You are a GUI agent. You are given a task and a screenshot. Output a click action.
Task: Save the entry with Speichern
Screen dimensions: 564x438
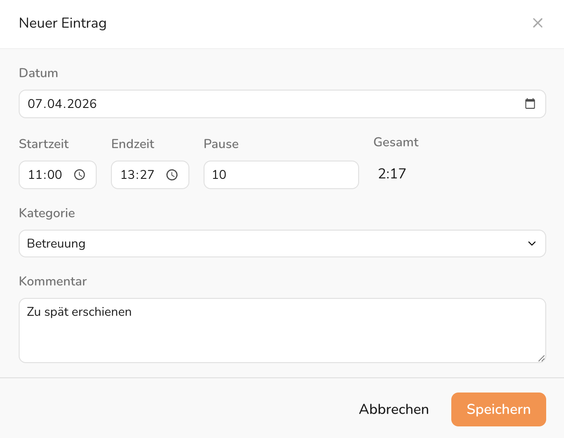click(x=499, y=409)
